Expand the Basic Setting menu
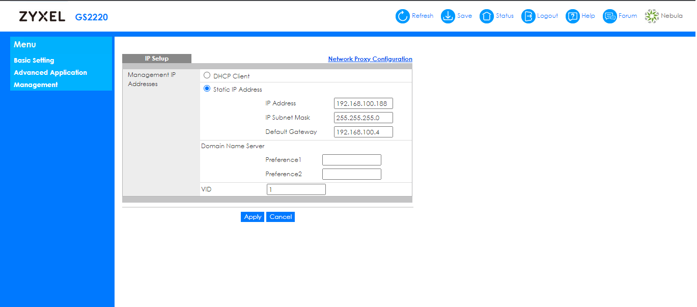The height and width of the screenshot is (307, 697). coord(34,60)
